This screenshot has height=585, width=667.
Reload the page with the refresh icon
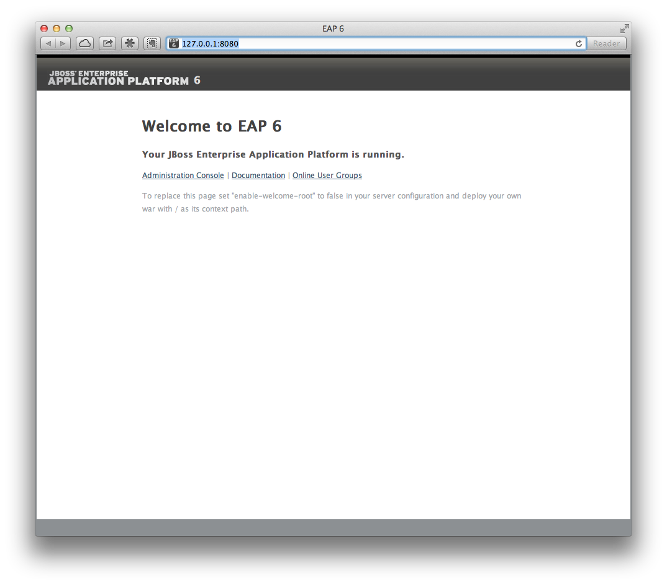[x=579, y=43]
